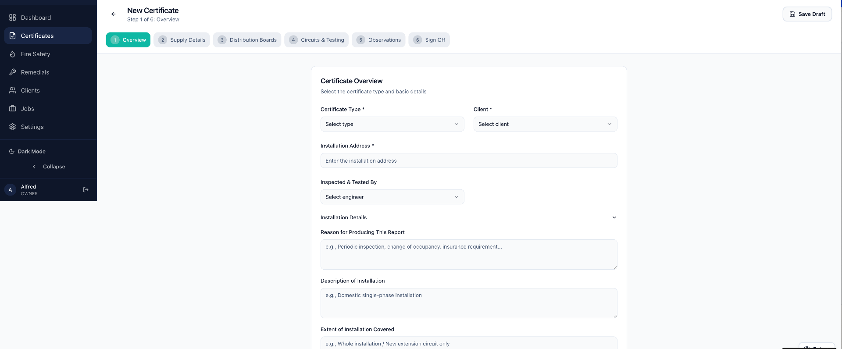The height and width of the screenshot is (349, 842).
Task: Collapse the Installation Details section chevron
Action: (614, 217)
